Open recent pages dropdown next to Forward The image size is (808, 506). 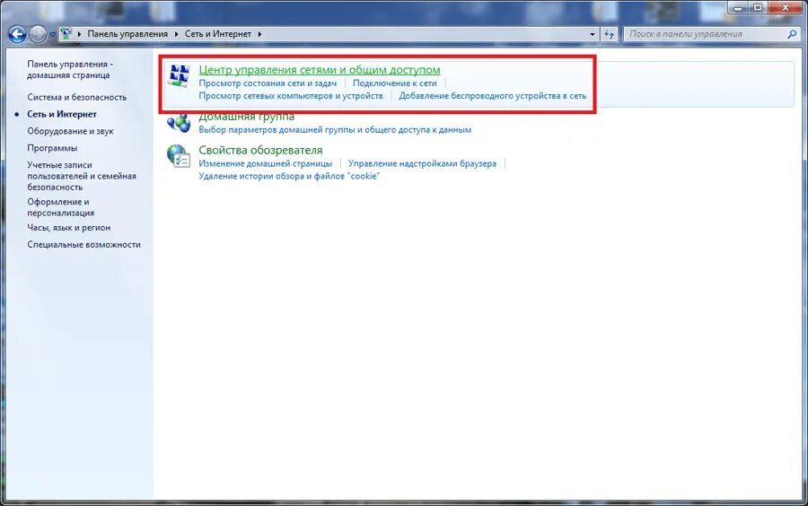[x=52, y=35]
